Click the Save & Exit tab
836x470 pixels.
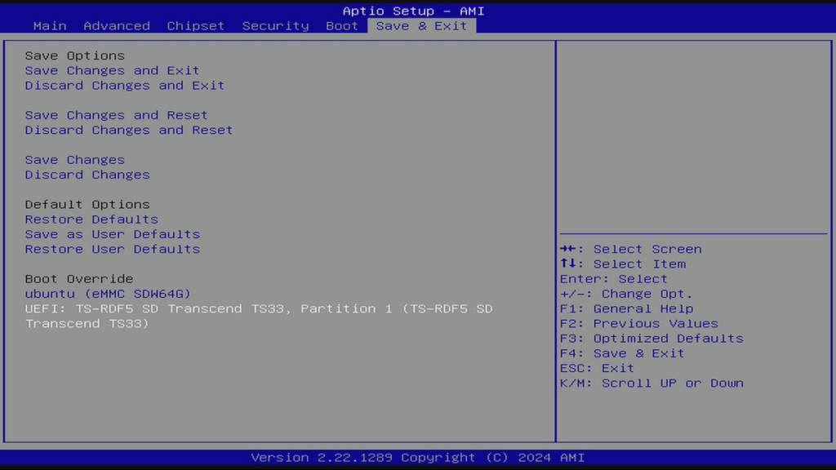tap(421, 25)
